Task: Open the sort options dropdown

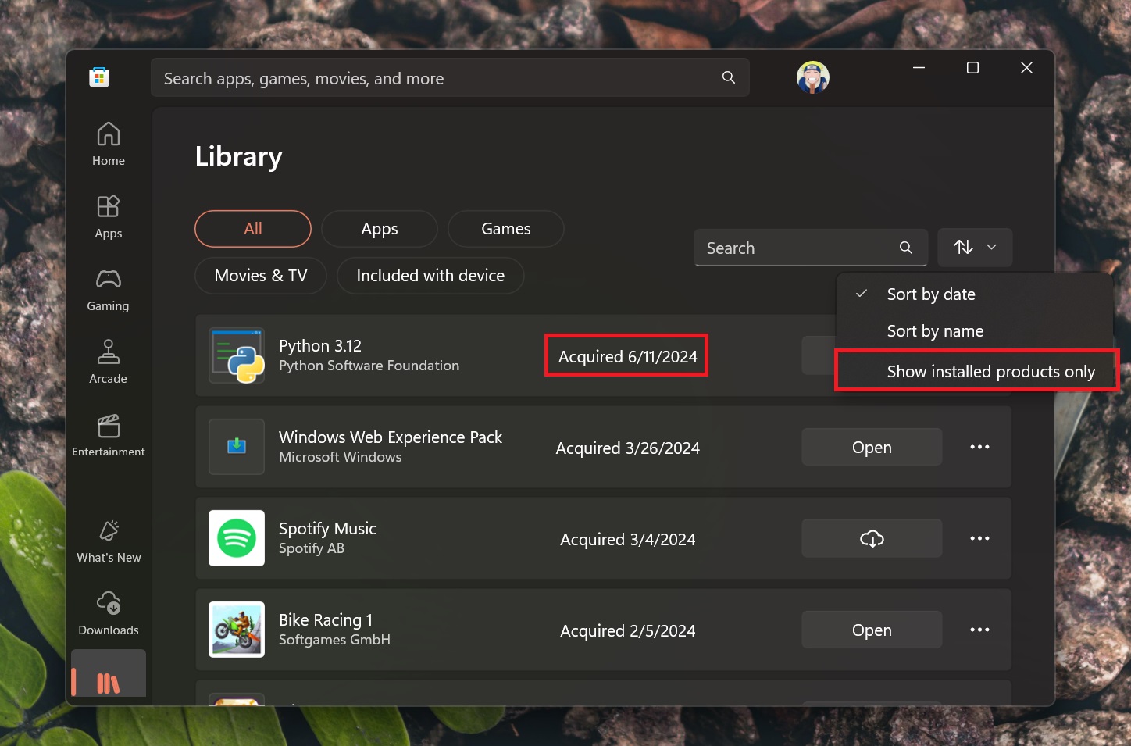Action: [x=975, y=247]
